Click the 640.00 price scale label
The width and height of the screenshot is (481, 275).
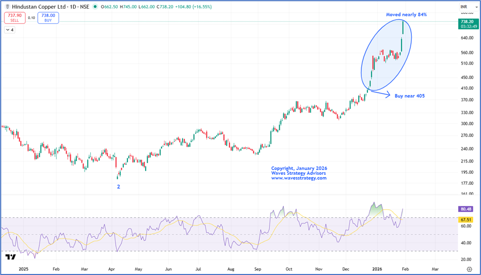467,38
